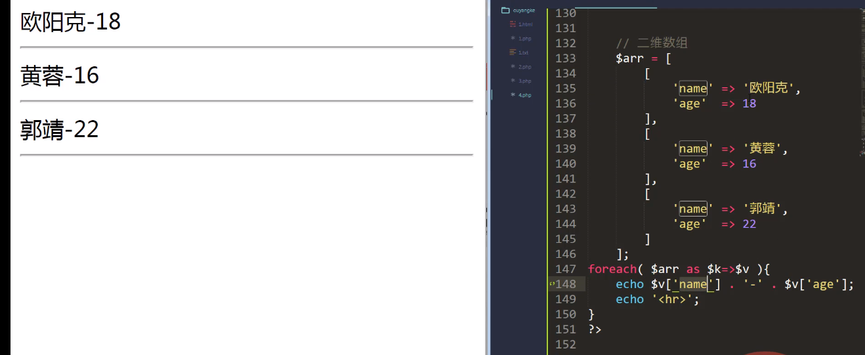
Task: Click the 'as' keyword on line 147
Action: click(x=693, y=269)
